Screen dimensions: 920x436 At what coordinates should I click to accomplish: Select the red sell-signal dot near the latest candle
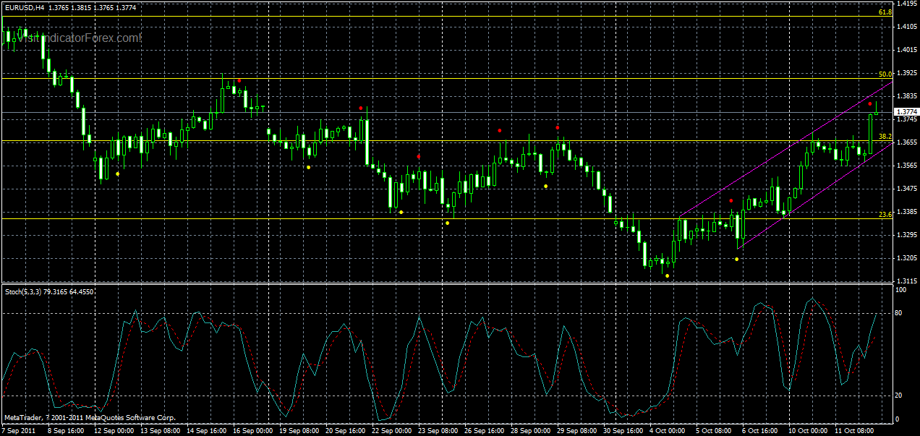[x=870, y=103]
